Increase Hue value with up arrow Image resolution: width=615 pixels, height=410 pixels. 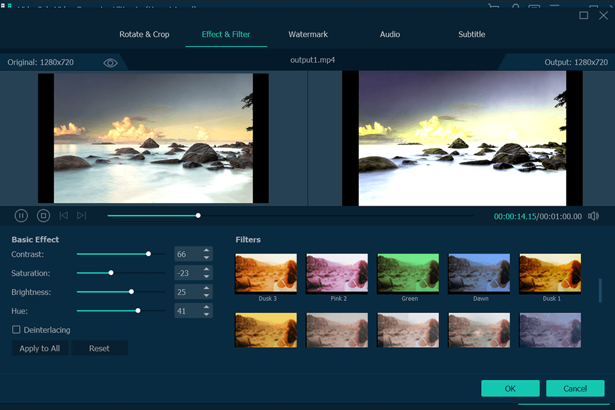pyautogui.click(x=206, y=307)
